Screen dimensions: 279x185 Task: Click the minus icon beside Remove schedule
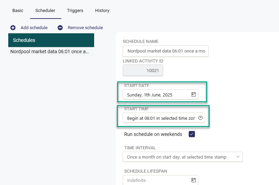click(60, 28)
